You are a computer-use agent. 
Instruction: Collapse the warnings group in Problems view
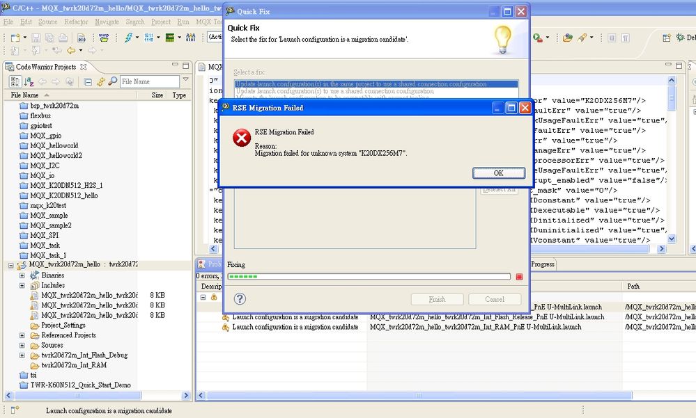click(203, 297)
